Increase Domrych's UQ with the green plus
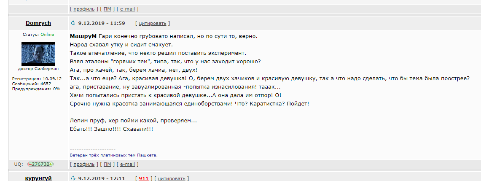The image size is (481, 181). [51, 164]
